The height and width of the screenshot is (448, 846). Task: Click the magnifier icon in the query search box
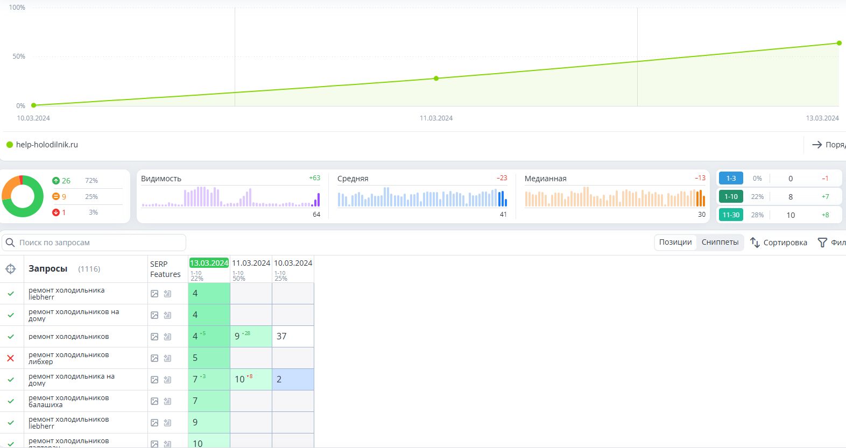(x=10, y=243)
